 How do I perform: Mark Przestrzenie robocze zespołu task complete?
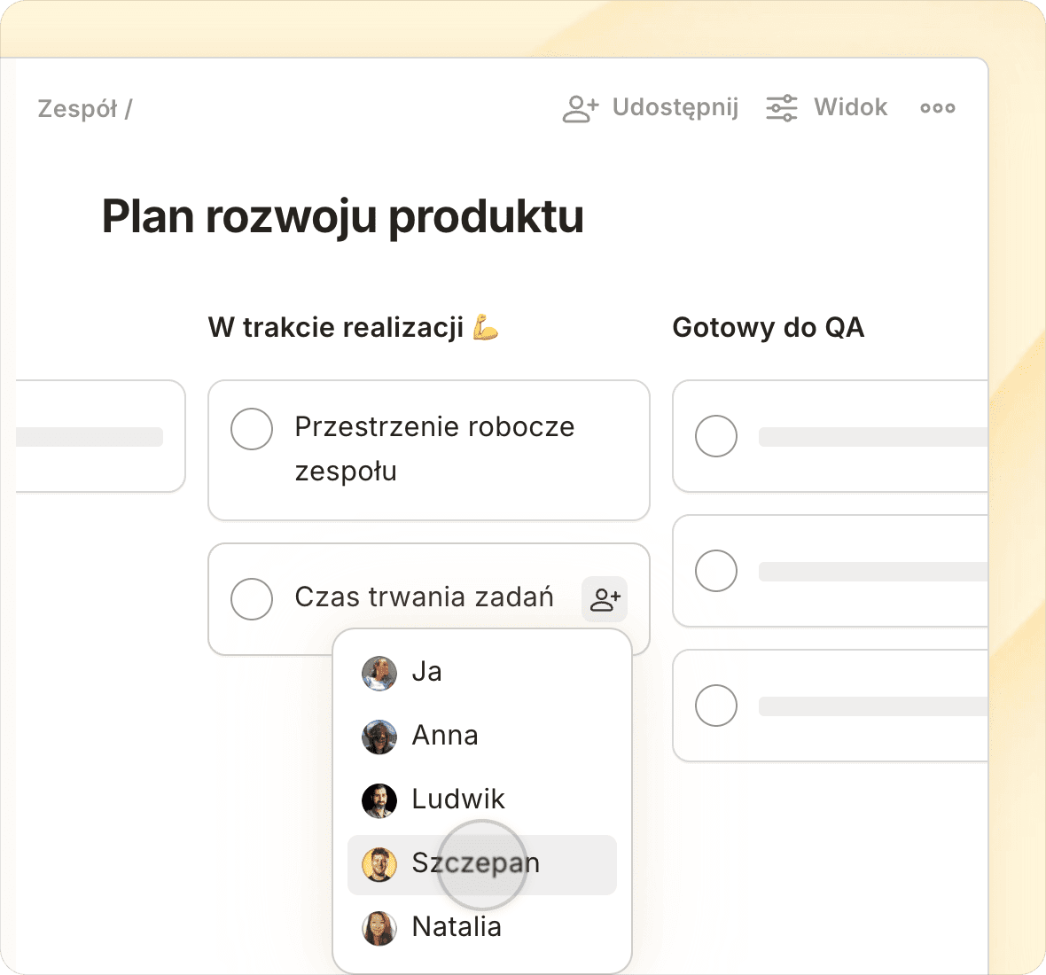coord(252,429)
